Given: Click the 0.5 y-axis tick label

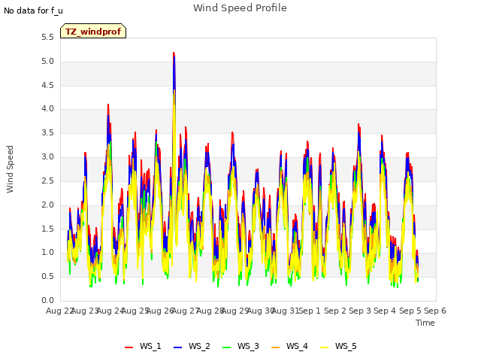Looking at the screenshot, I should click(x=47, y=277).
